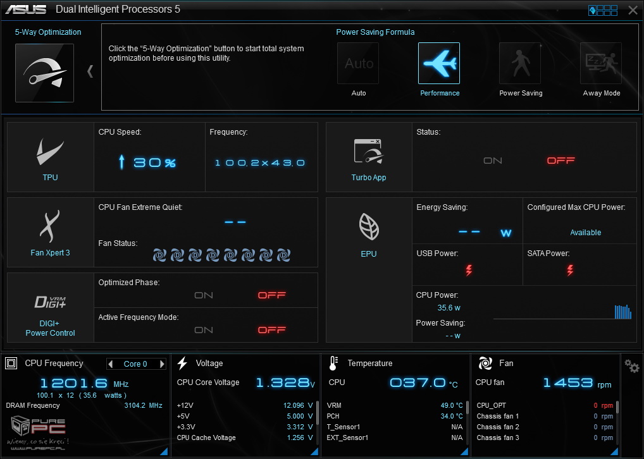Click the CPU Power usage graph
This screenshot has width=644, height=459.
tap(562, 312)
